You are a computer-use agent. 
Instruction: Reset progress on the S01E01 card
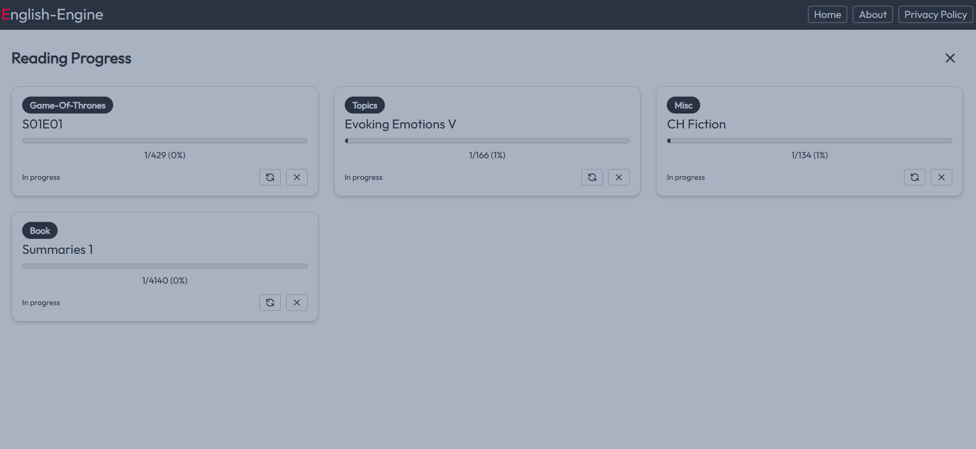click(x=270, y=177)
